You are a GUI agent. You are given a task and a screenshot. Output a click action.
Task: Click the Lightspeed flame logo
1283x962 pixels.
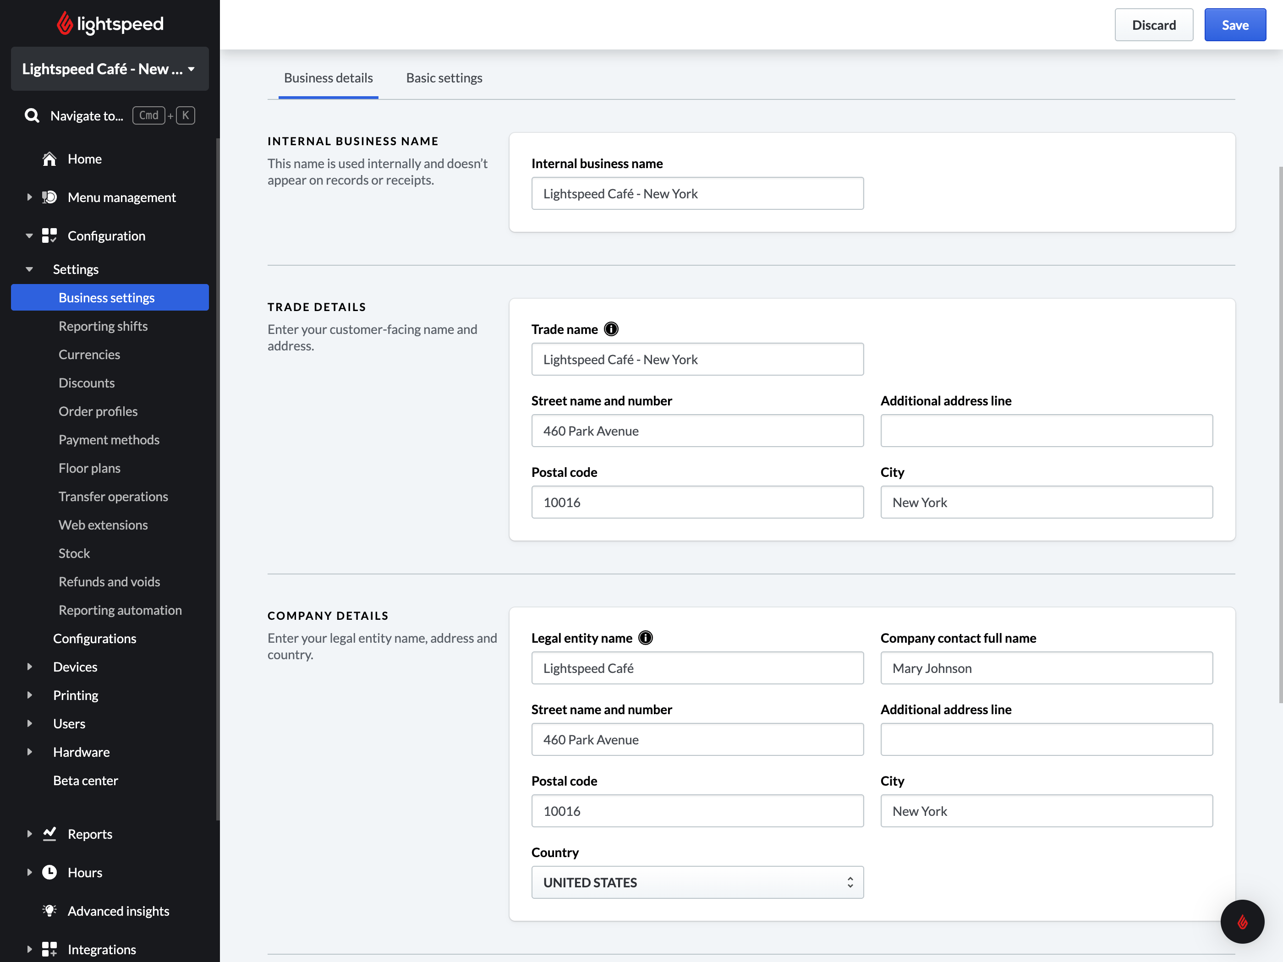pos(65,24)
